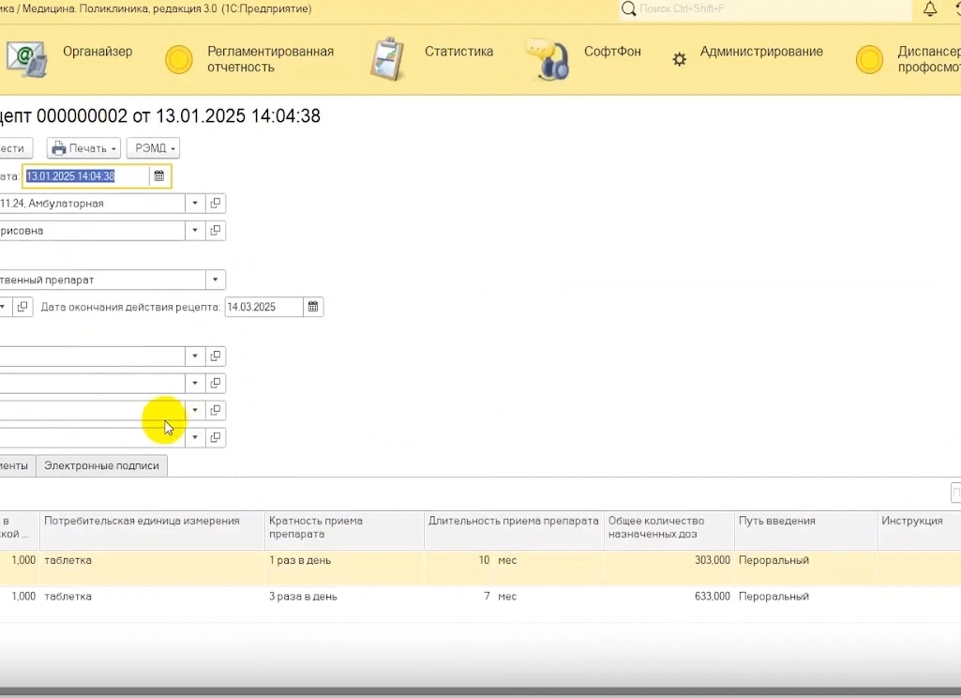Open the РЭМД dropdown menu
Screen dimensions: 961x698
pos(153,148)
